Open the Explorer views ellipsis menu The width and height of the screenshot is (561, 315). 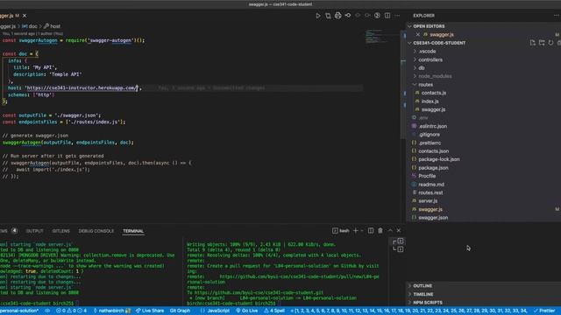coord(557,16)
